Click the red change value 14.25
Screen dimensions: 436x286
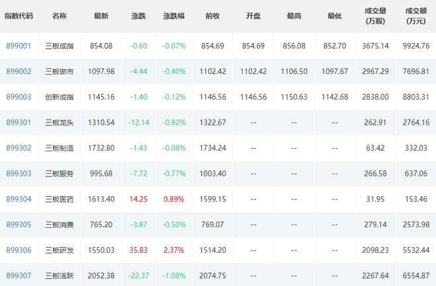(139, 199)
